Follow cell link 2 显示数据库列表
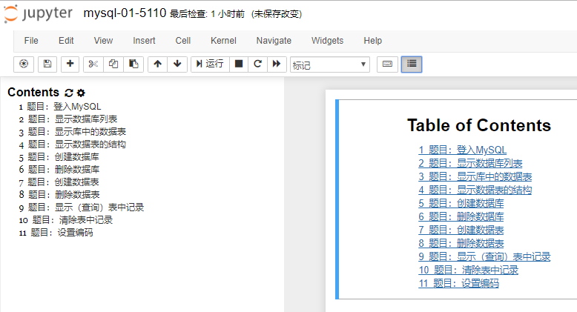Image resolution: width=577 pixels, height=312 pixels. 470,163
